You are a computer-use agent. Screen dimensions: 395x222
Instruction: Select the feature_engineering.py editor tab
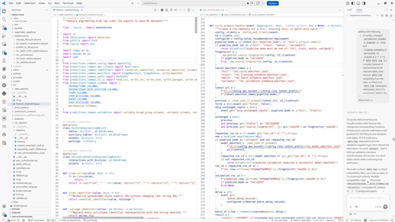tap(67, 10)
